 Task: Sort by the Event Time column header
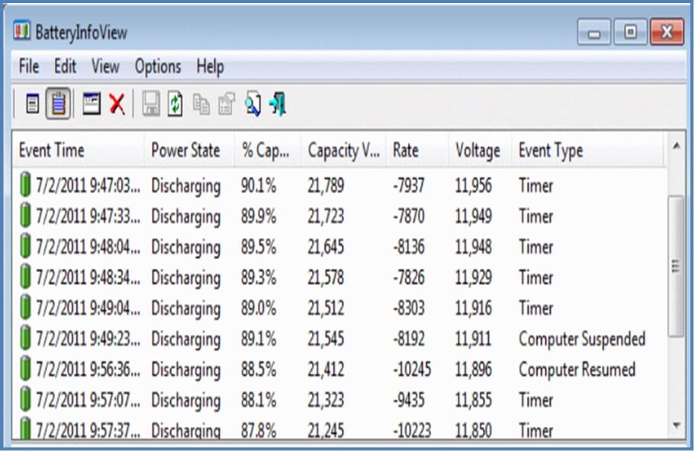tap(78, 150)
